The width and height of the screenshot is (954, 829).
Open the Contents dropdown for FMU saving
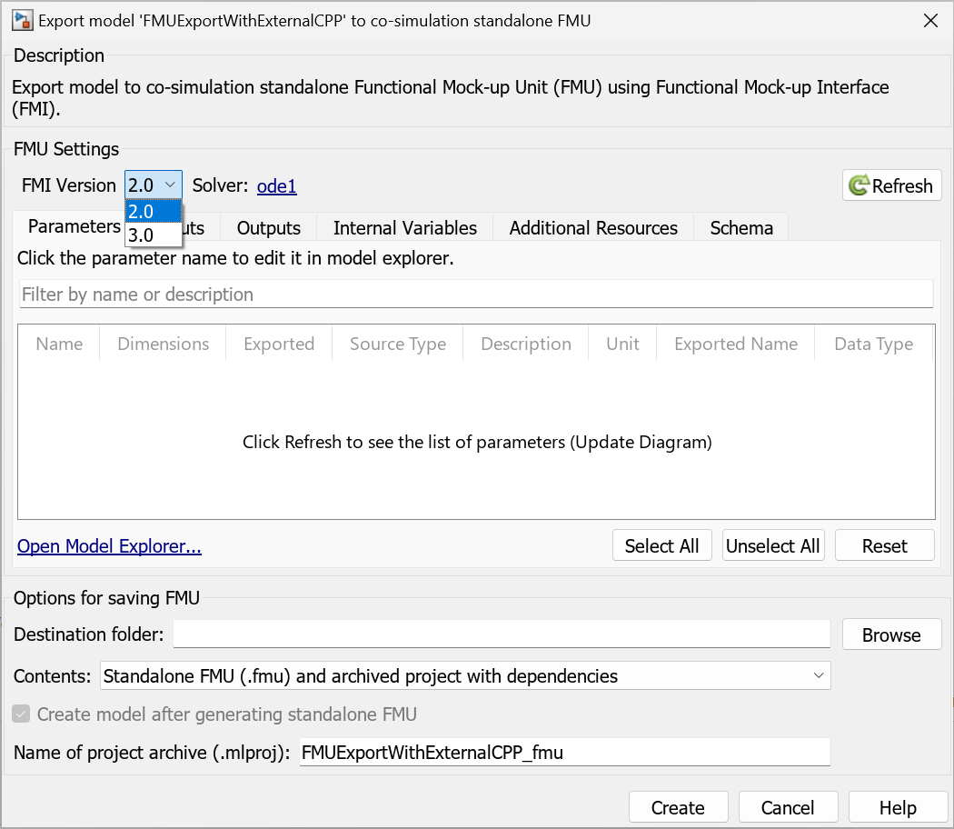coord(464,675)
